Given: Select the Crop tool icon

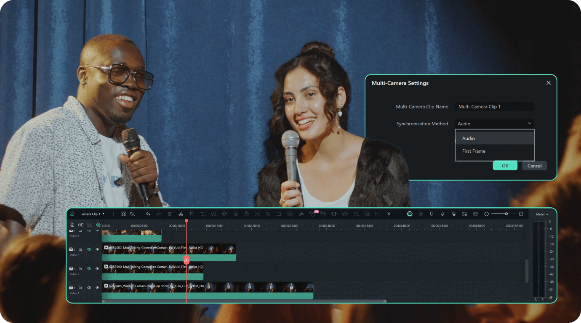Looking at the screenshot, I should pyautogui.click(x=192, y=214).
